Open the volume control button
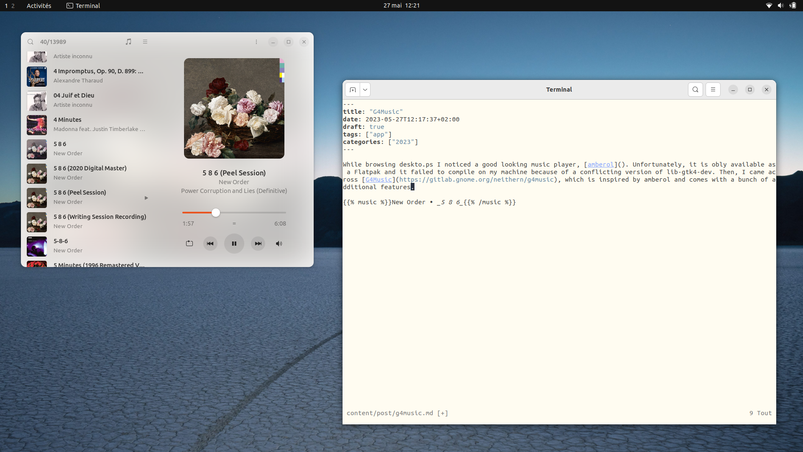The width and height of the screenshot is (803, 452). [279, 244]
